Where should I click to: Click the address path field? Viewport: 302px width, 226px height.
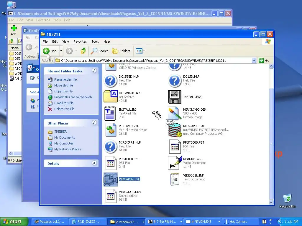[153, 61]
